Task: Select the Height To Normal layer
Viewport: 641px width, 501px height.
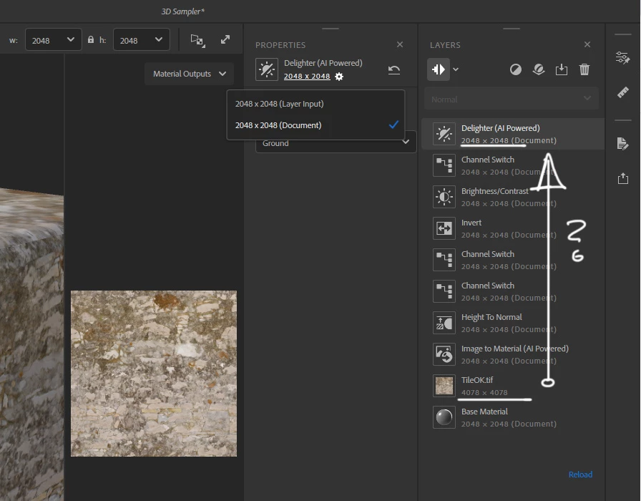Action: (513, 323)
